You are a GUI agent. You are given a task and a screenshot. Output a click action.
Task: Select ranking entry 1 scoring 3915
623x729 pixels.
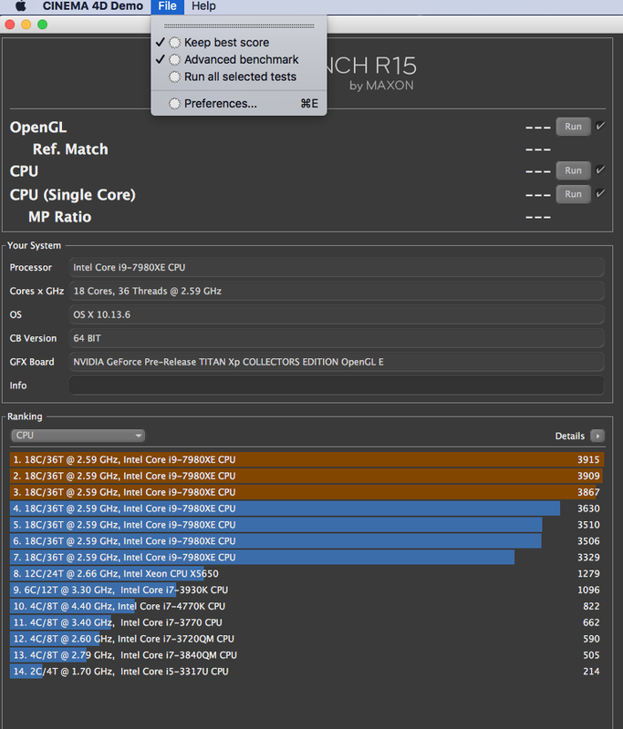tap(306, 459)
